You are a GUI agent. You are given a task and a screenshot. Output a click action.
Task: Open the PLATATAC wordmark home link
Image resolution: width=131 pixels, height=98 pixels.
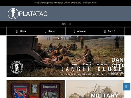[33, 14]
